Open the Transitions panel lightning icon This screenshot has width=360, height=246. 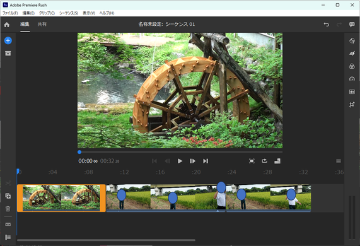pyautogui.click(x=352, y=54)
